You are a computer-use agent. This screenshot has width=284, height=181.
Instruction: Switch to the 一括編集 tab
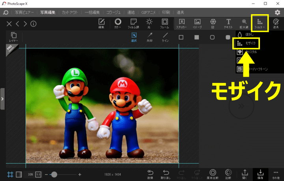[92, 12]
